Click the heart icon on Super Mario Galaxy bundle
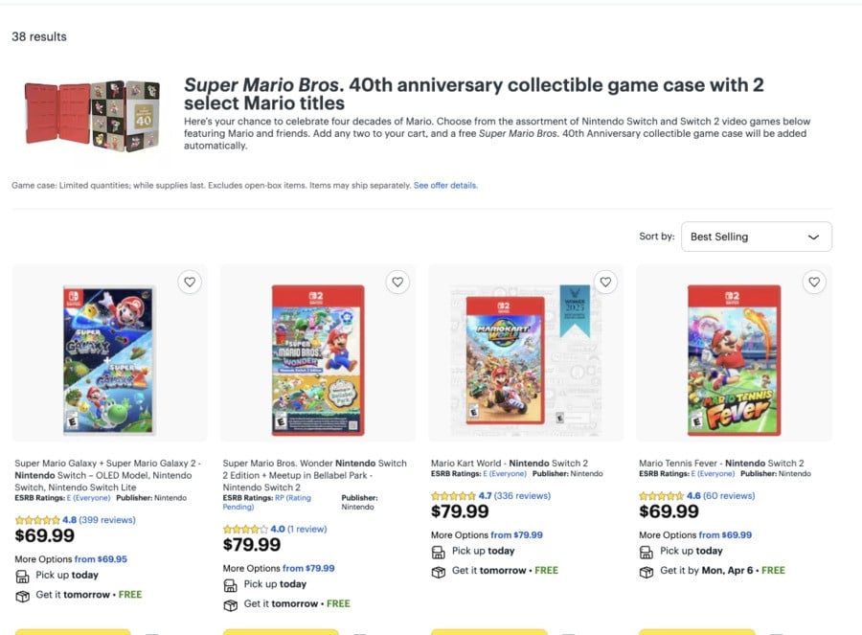This screenshot has height=635, width=862. pyautogui.click(x=190, y=282)
